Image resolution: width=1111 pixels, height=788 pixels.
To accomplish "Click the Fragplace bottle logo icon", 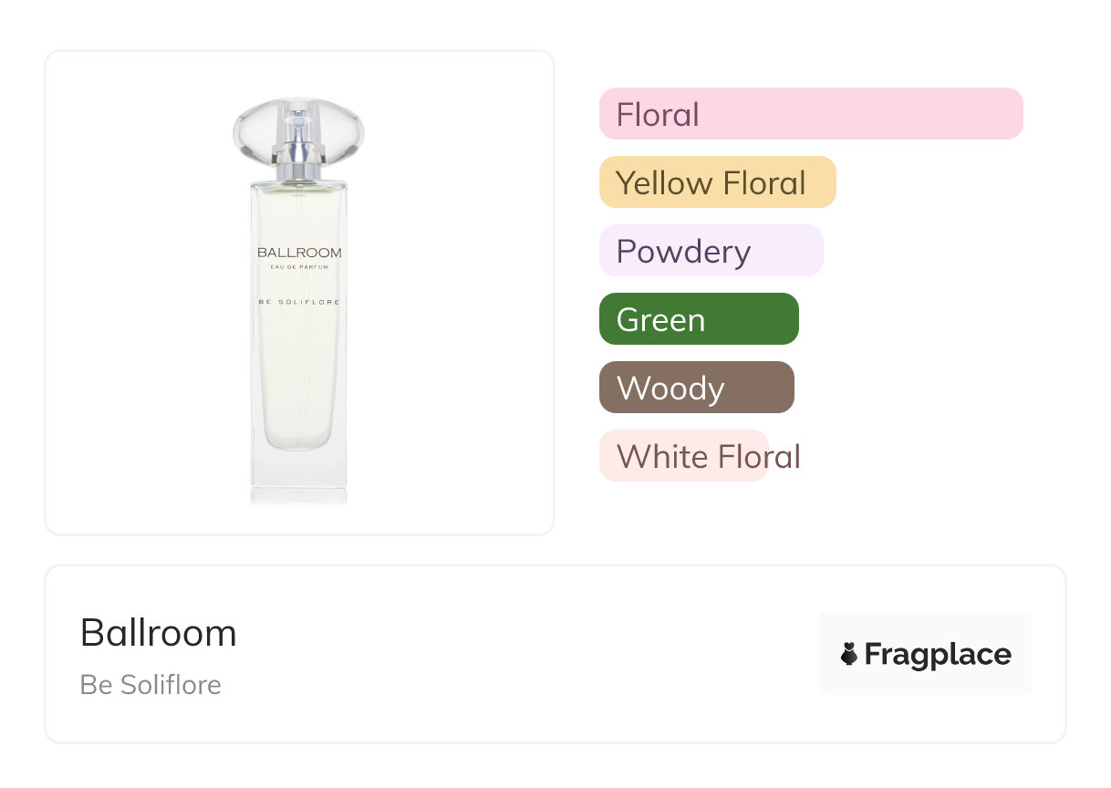I will pos(849,654).
